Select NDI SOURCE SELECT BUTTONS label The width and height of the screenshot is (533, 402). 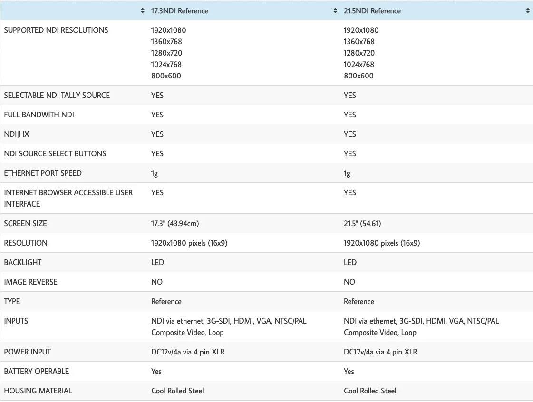pyautogui.click(x=55, y=153)
